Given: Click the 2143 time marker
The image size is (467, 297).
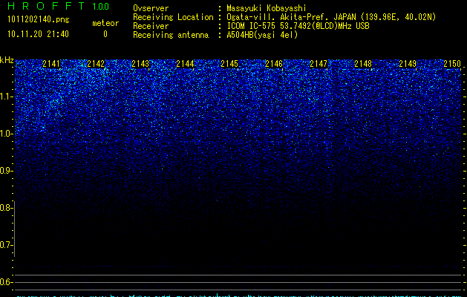Looking at the screenshot, I should pos(140,64).
